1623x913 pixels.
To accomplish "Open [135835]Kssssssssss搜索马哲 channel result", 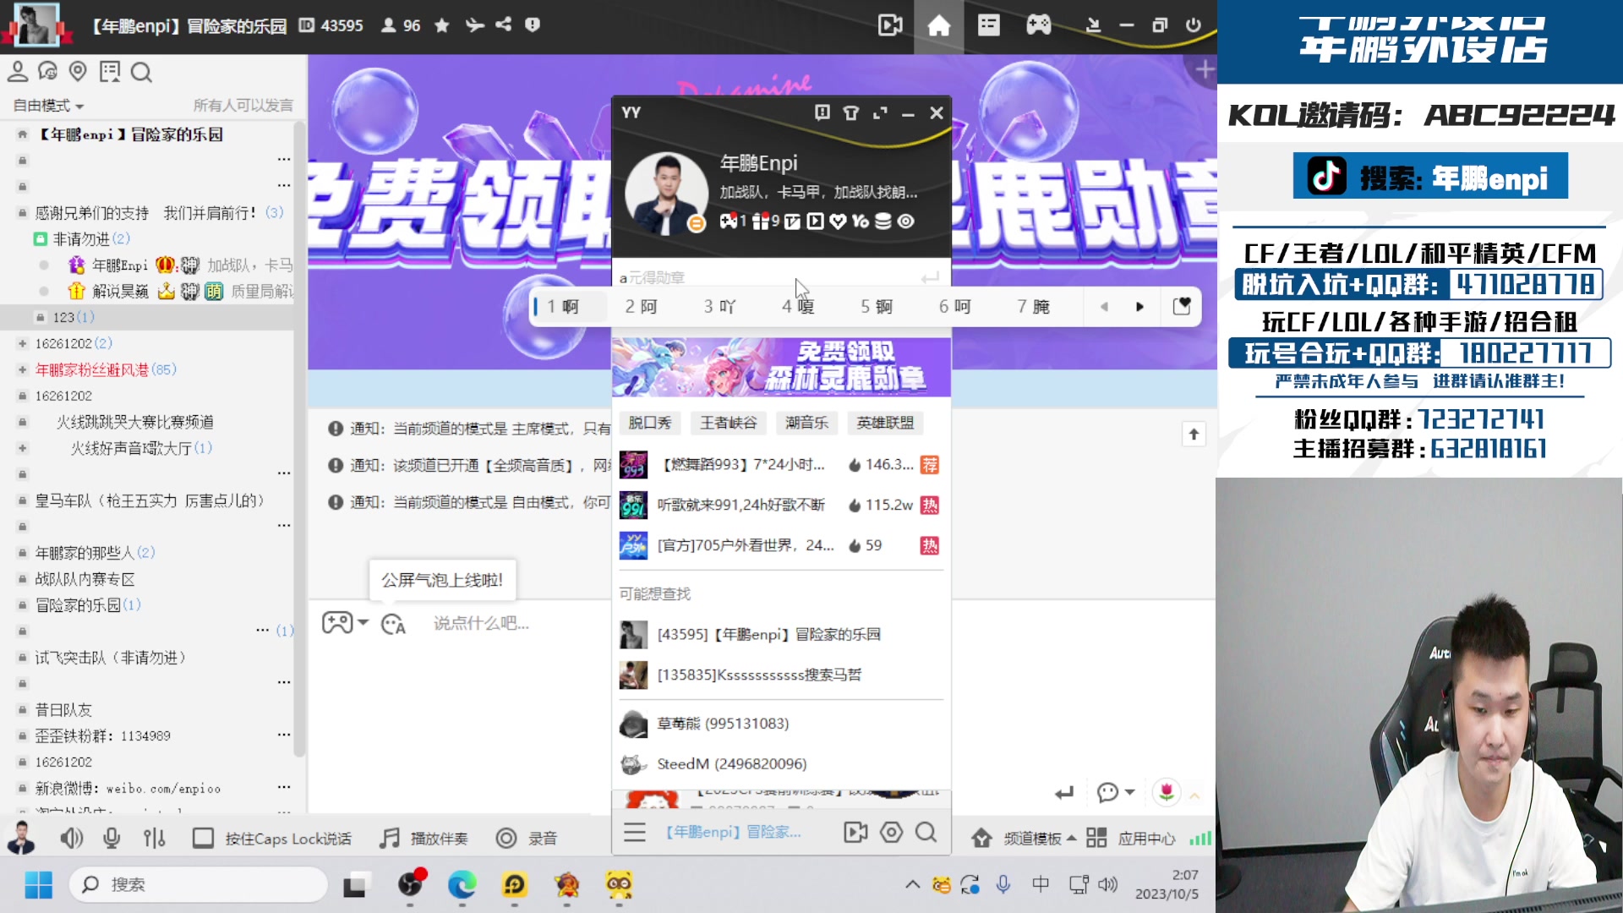I will coord(779,675).
